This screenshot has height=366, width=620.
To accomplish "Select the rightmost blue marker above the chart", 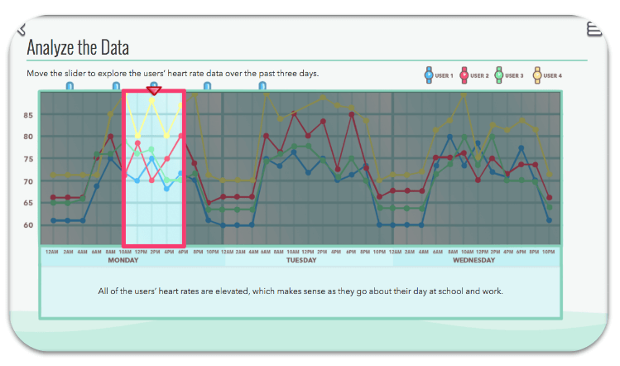I will (x=262, y=85).
